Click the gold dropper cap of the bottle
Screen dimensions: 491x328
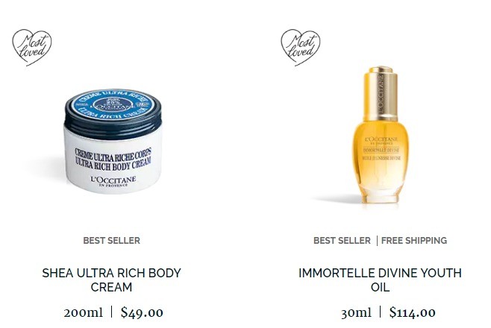click(x=381, y=92)
